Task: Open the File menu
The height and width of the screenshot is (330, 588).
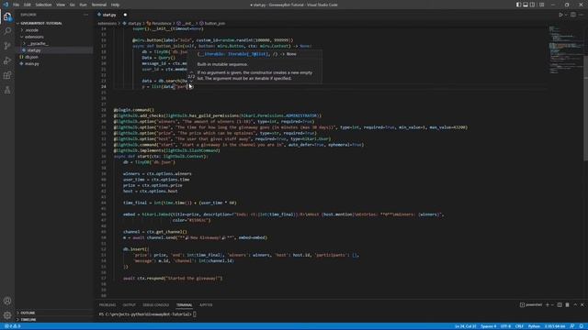Action: [17, 5]
